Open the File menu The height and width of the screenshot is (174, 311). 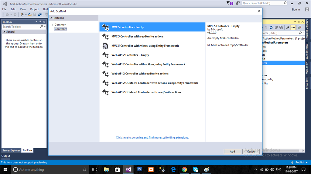(4, 9)
